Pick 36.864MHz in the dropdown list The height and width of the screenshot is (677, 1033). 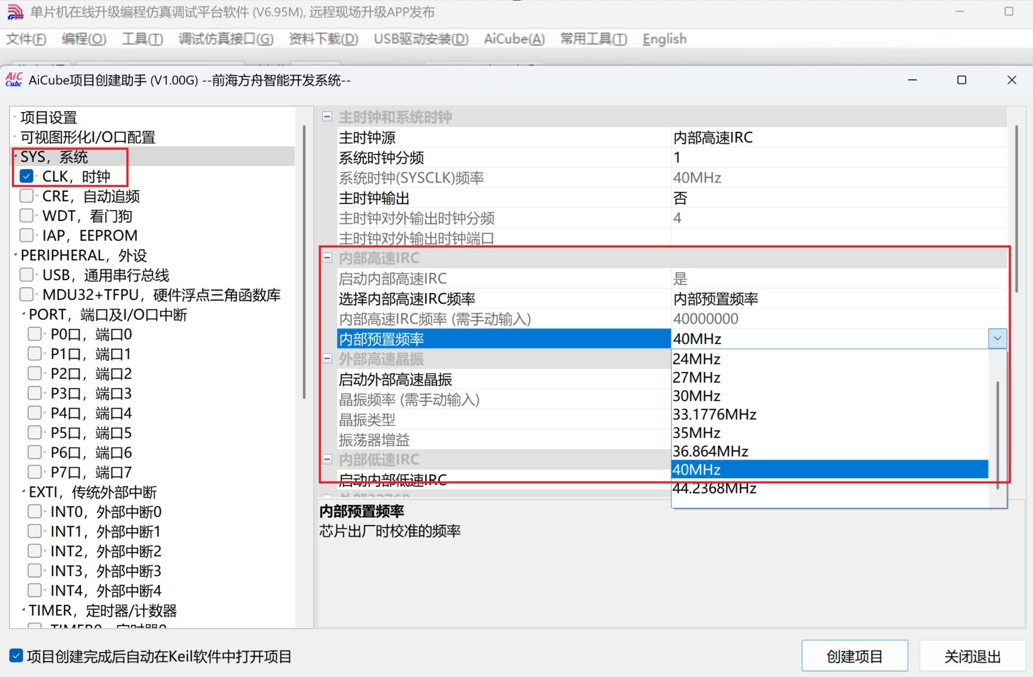(x=830, y=451)
